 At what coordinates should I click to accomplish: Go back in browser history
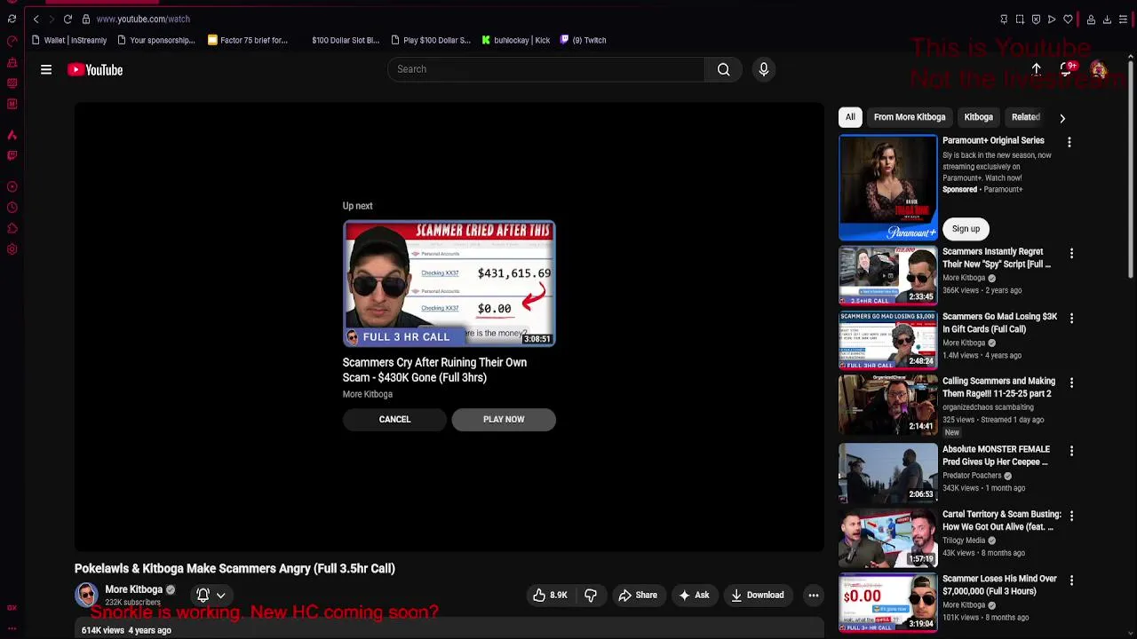[x=36, y=19]
